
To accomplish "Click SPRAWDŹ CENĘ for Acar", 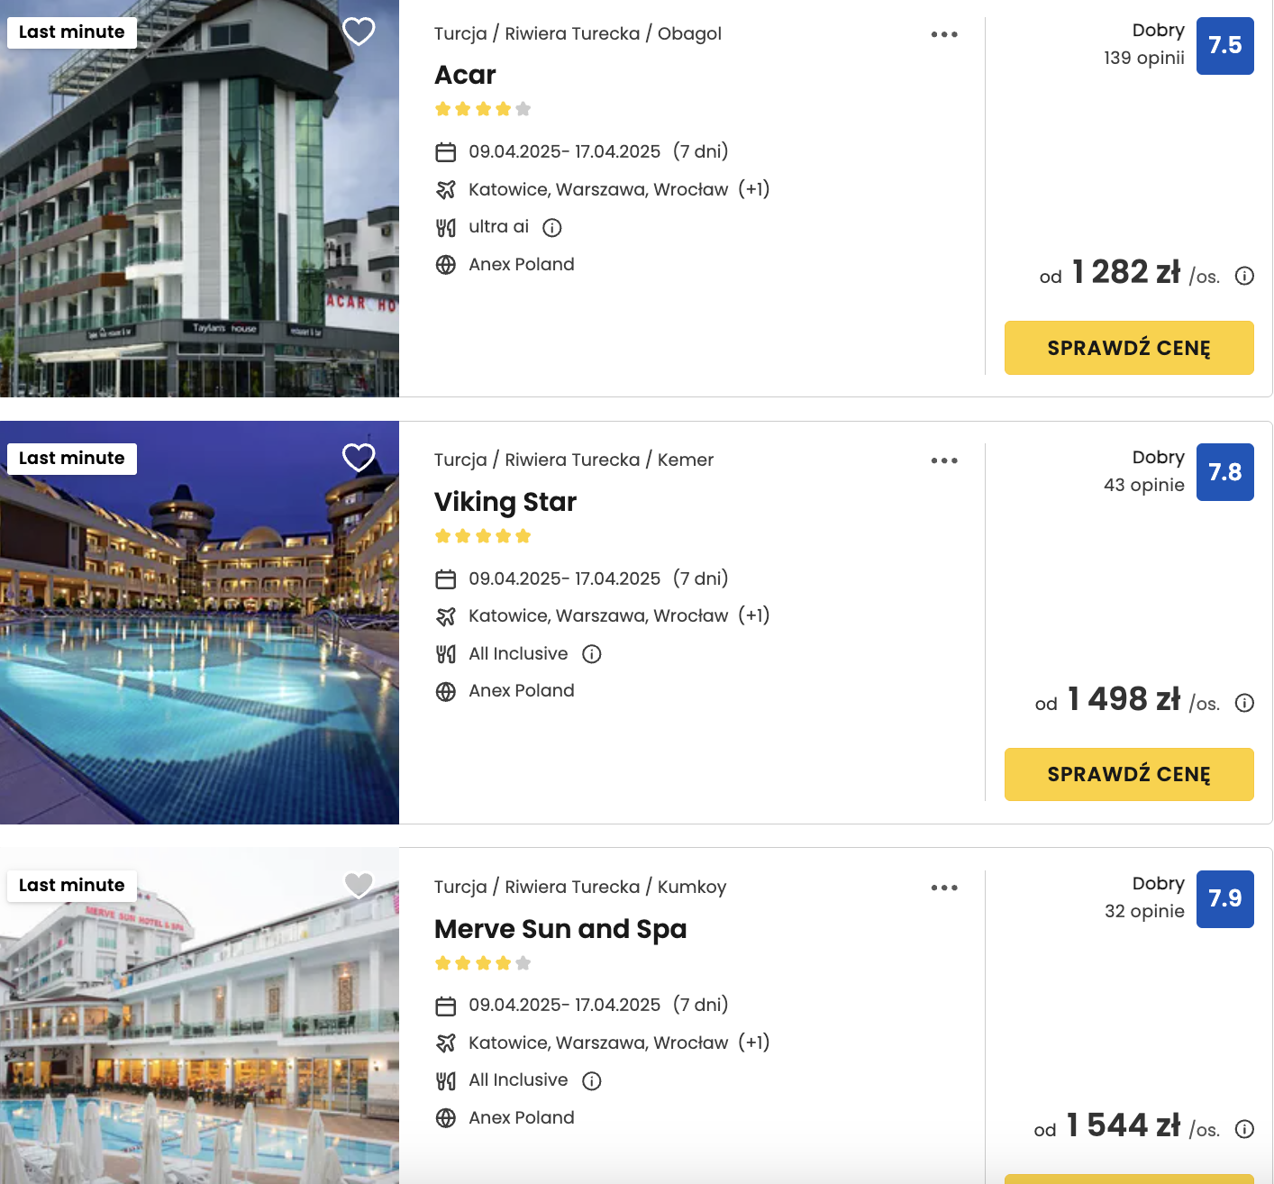I will [x=1128, y=348].
